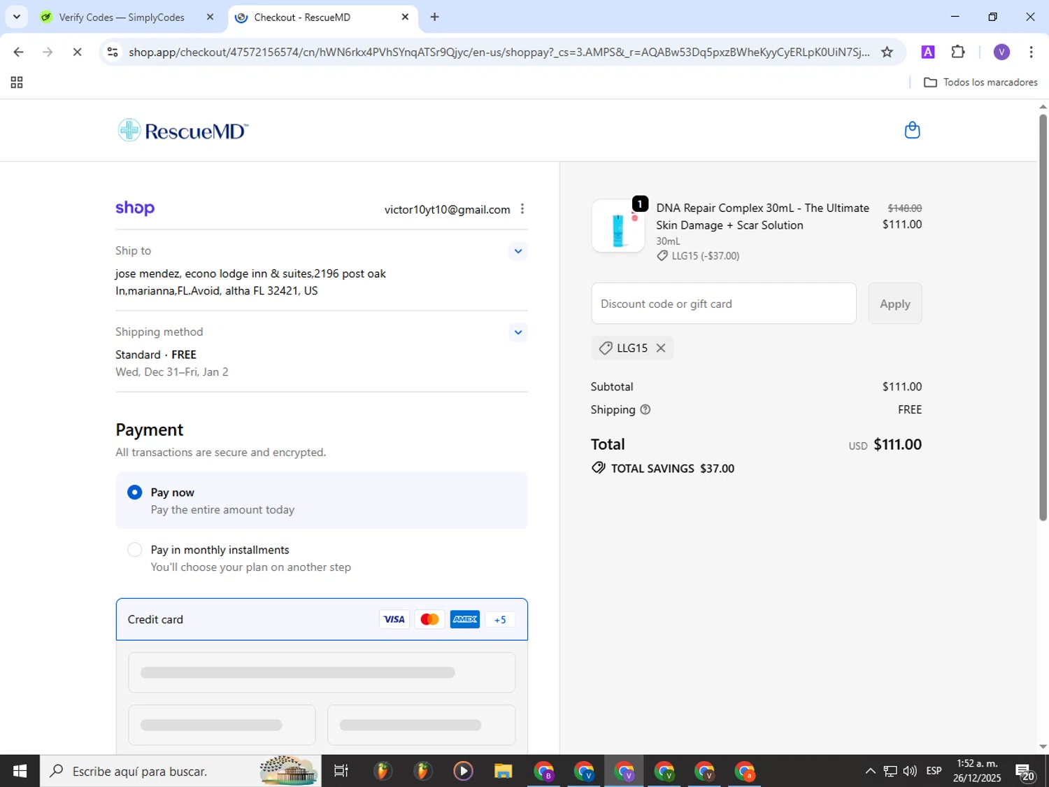The width and height of the screenshot is (1049, 787).
Task: Click the page vertical scrollbar
Action: pyautogui.click(x=1043, y=318)
